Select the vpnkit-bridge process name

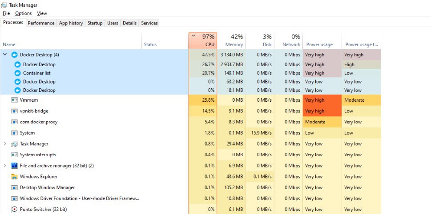34,111
